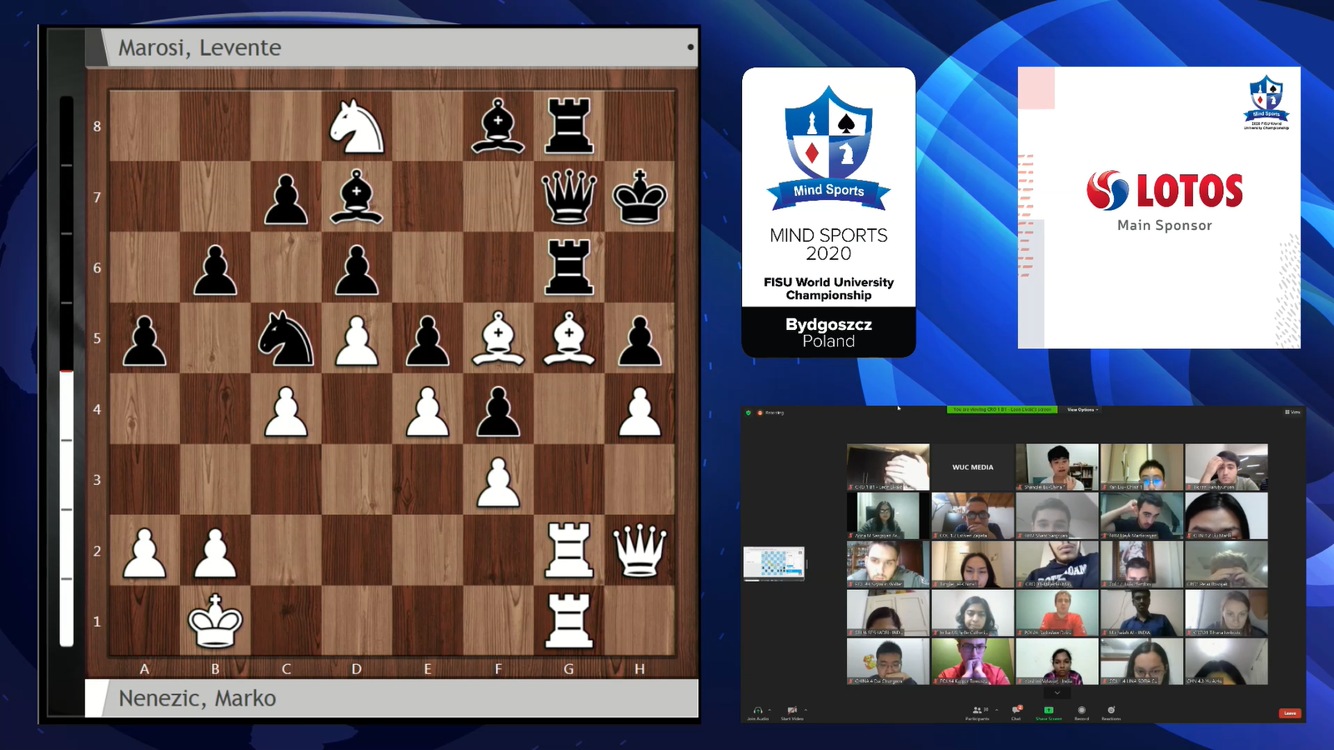Select first video tile beside WUC MEDIA
Viewport: 1334px width, 750px height.
[888, 467]
